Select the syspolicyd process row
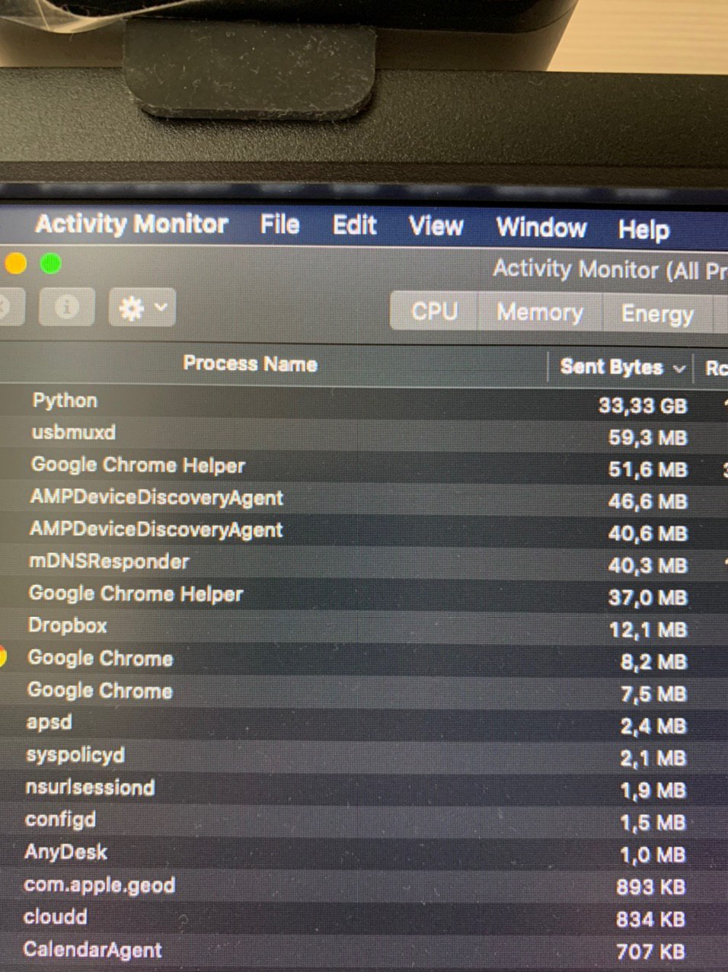The height and width of the screenshot is (972, 728). (364, 756)
